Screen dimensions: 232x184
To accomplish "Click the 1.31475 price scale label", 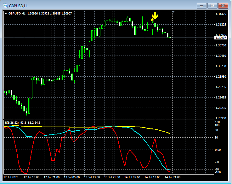I will 221,14.
